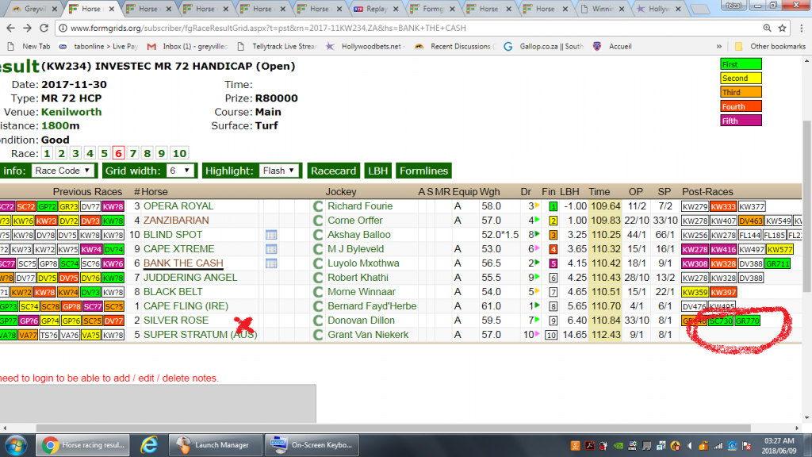This screenshot has width=812, height=457.
Task: Click the silks icon beside Richard Fourie
Action: 317,206
